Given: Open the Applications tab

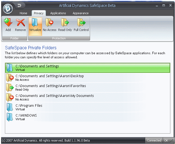Looking at the screenshot, I should click(x=58, y=13).
